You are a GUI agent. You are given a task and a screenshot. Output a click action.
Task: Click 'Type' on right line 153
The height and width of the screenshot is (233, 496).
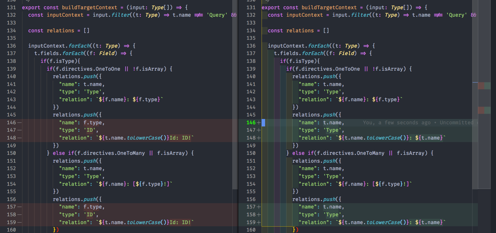tap(332, 176)
